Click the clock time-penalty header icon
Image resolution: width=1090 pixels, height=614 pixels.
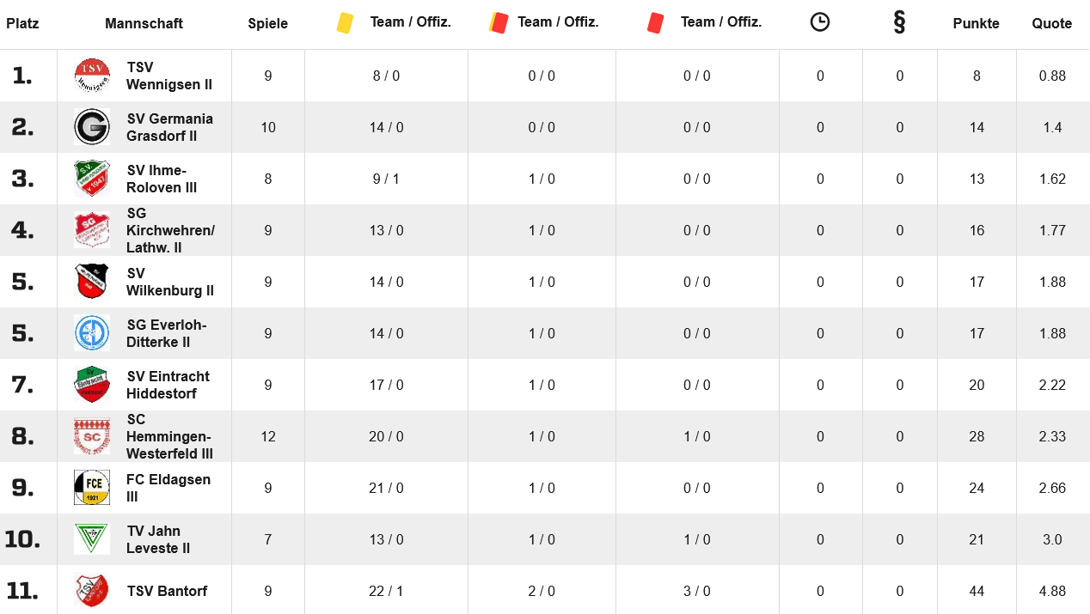820,22
